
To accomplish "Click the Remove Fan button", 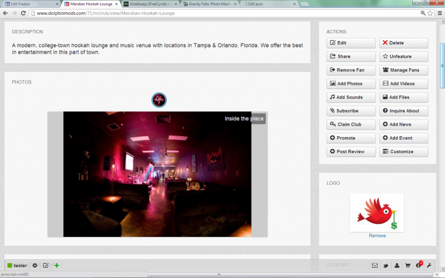I will 351,70.
